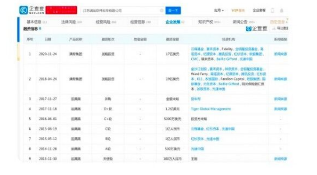Open investor Tiger Global Management

(x=211, y=109)
